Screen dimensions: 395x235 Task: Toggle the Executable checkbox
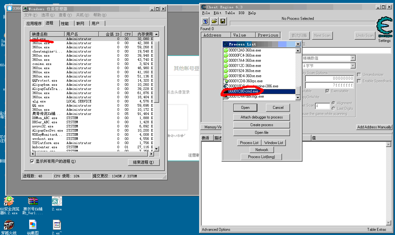(327, 91)
